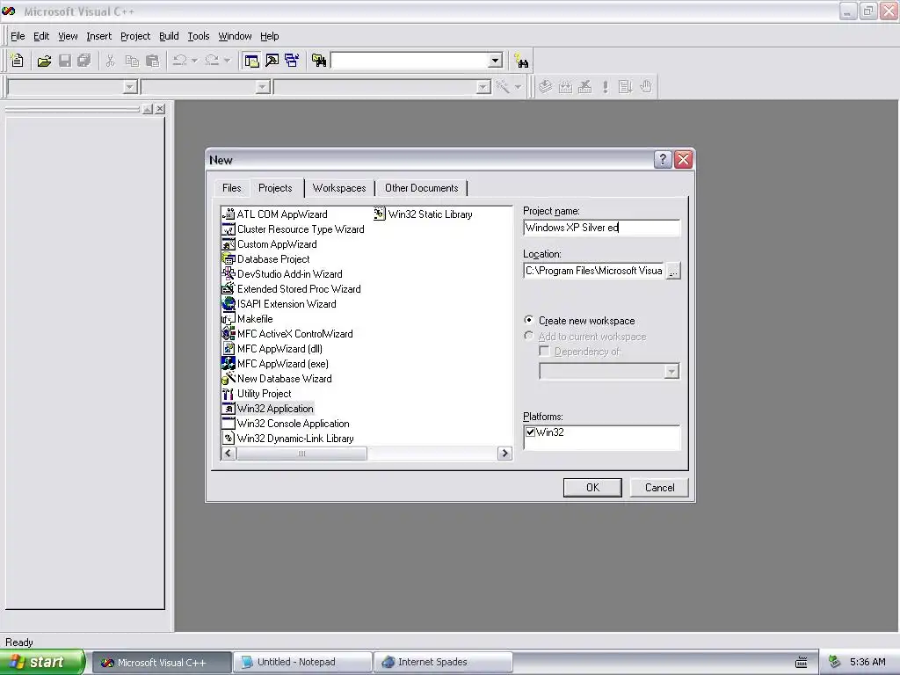Open the Redo history dropdown arrow
This screenshot has height=675, width=900.
click(228, 61)
